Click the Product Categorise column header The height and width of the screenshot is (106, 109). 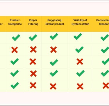15,22
